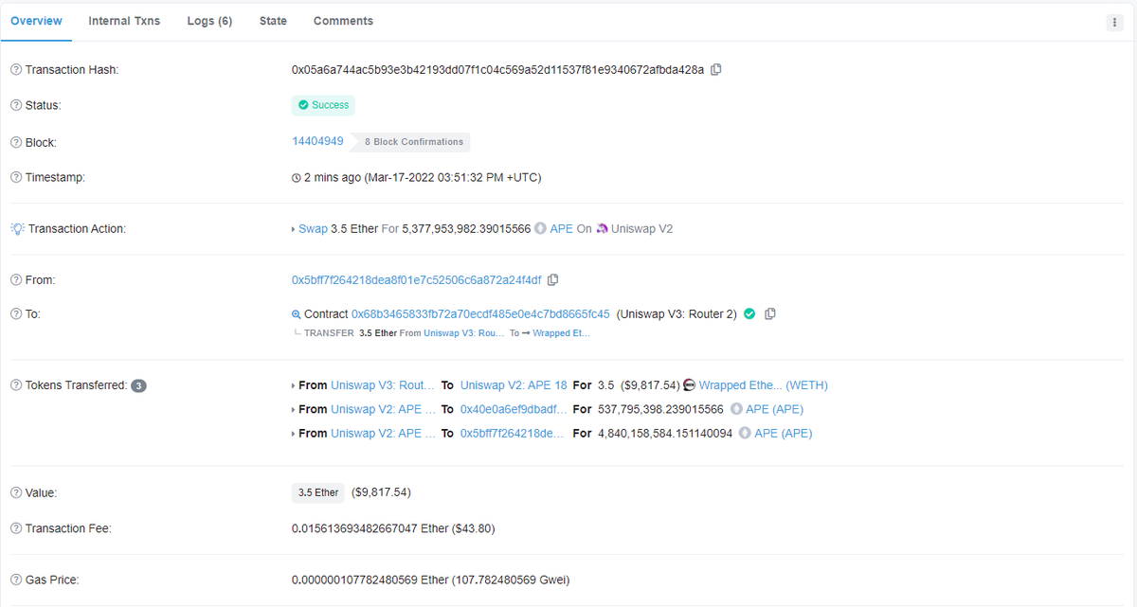Image resolution: width=1137 pixels, height=607 pixels.
Task: Click Uniswap V2: APE ... sender in 537,795,398 row
Action: 383,410
